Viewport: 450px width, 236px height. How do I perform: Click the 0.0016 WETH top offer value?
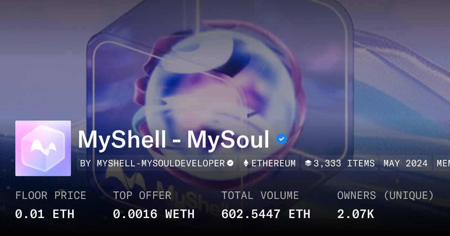154,214
